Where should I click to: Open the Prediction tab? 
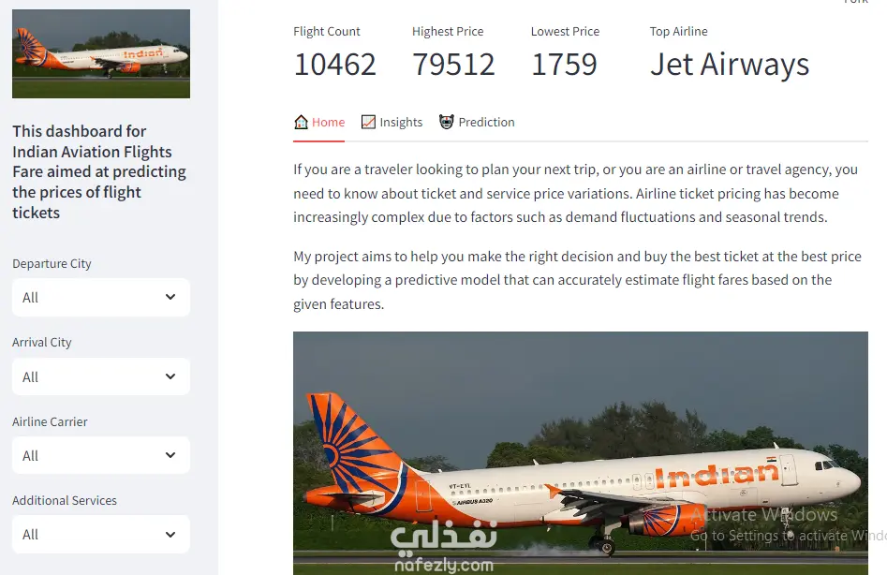pos(486,122)
